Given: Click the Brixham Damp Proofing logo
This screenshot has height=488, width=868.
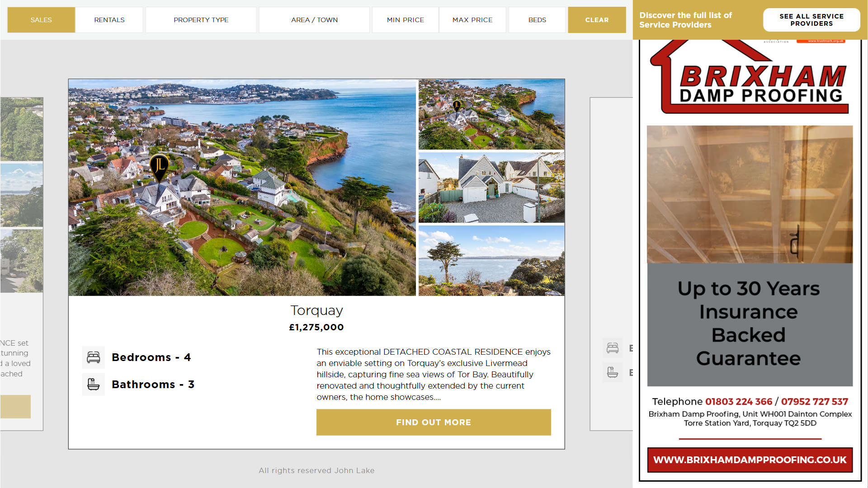Looking at the screenshot, I should (x=750, y=77).
